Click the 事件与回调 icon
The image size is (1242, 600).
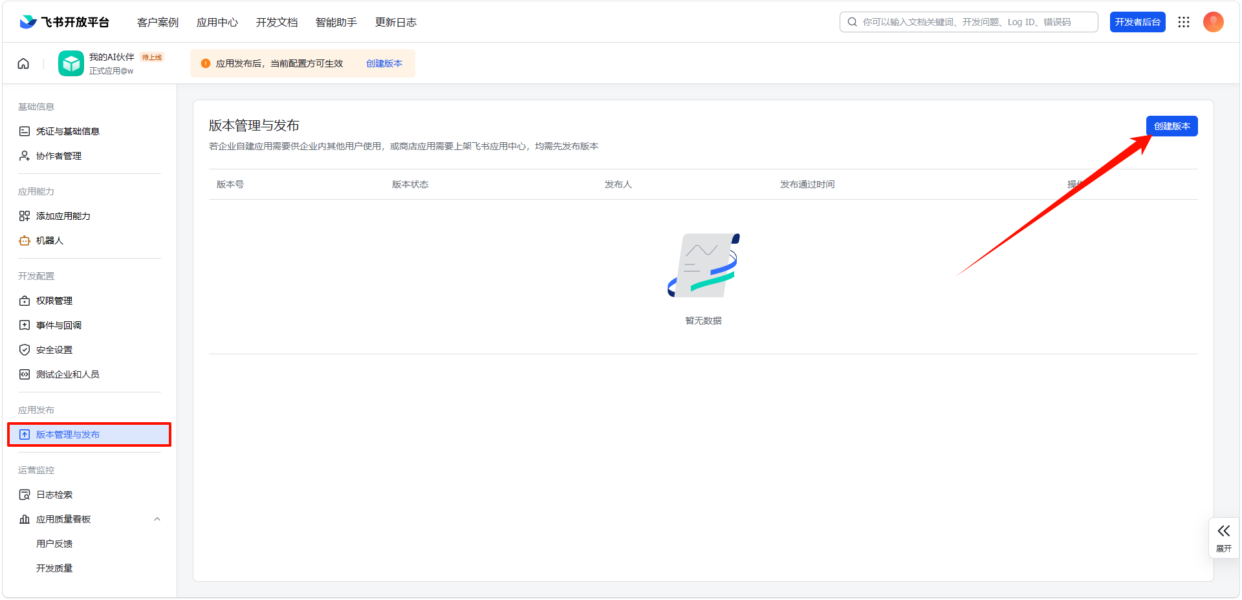(25, 325)
